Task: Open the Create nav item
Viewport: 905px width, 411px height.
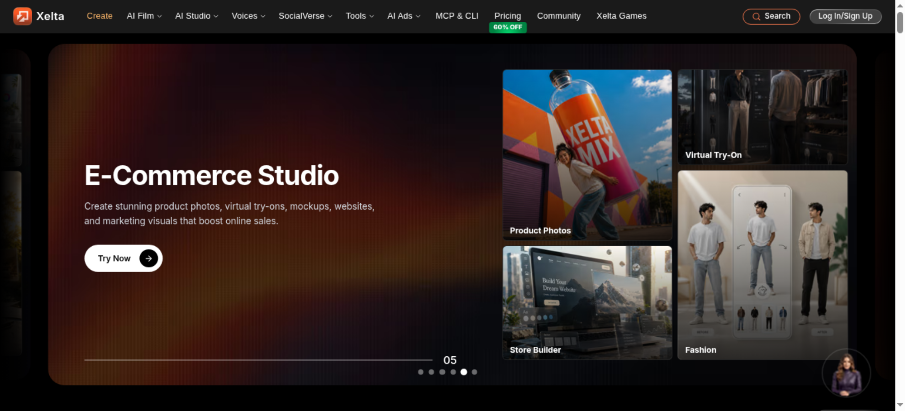Action: (100, 16)
